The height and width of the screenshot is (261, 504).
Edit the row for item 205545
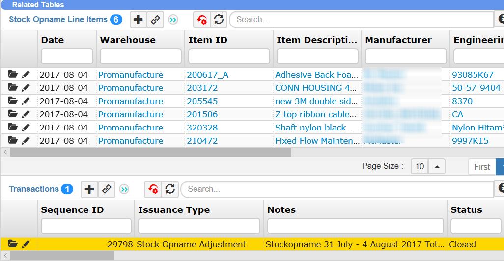[26, 101]
